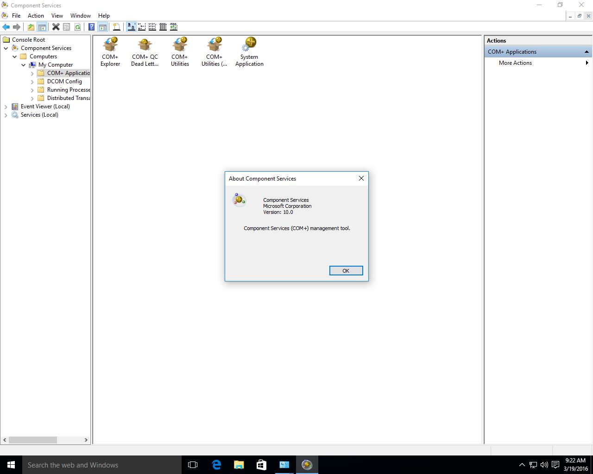
Task: Collapse the Computers tree node
Action: coord(15,56)
